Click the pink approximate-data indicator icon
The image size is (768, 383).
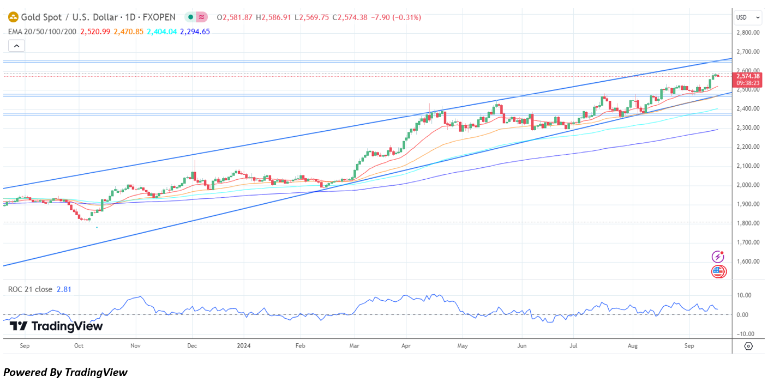click(202, 17)
